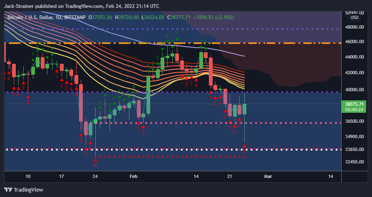
Task: Click the orange dash-dot line near 46000
Action: (173, 43)
